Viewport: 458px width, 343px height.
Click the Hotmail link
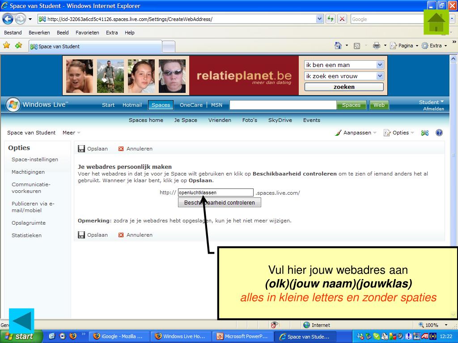[x=132, y=105]
